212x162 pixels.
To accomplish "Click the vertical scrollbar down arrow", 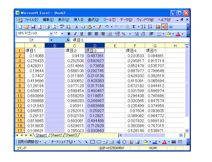I will (187, 131).
